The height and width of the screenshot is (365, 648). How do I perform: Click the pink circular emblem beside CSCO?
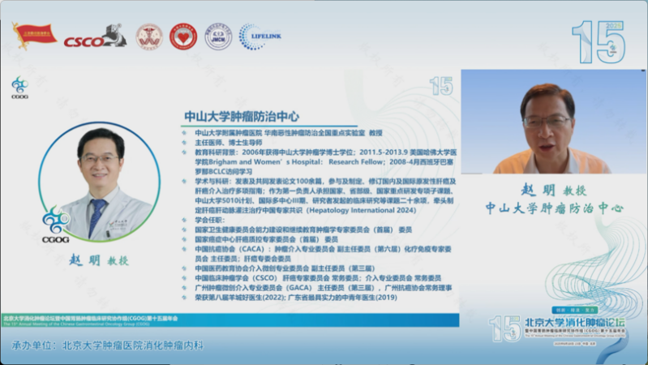pos(148,36)
